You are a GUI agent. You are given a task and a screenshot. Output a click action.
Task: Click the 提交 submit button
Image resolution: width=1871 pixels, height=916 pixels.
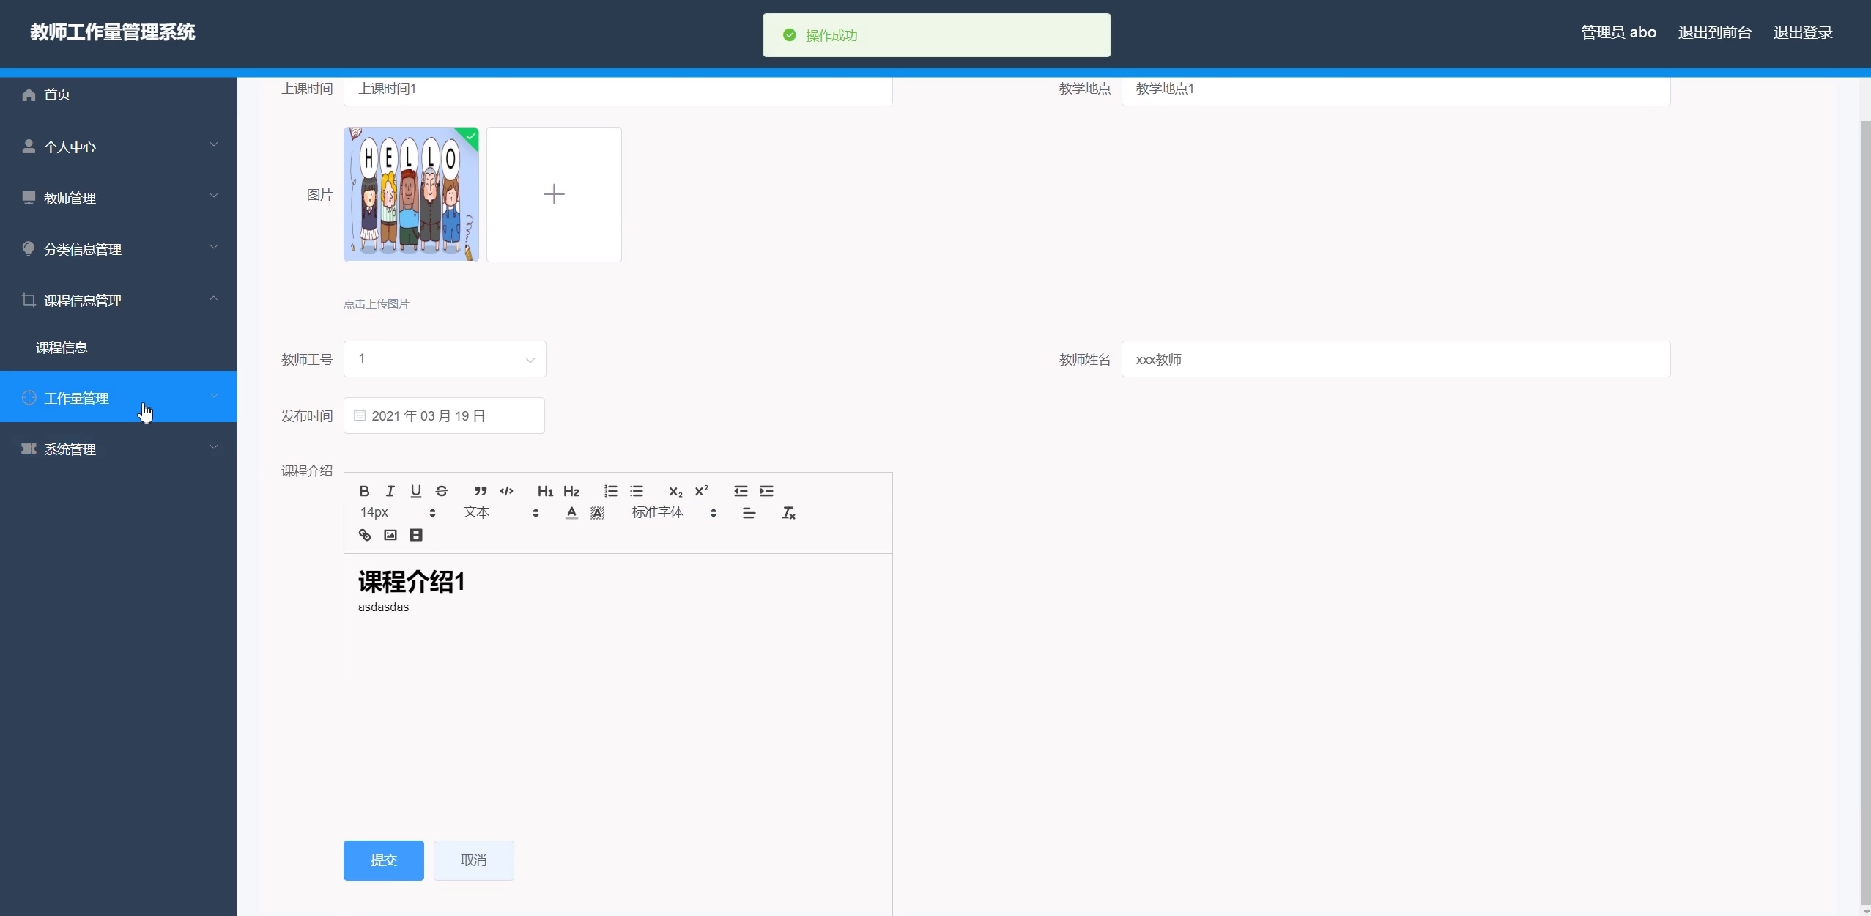[384, 860]
